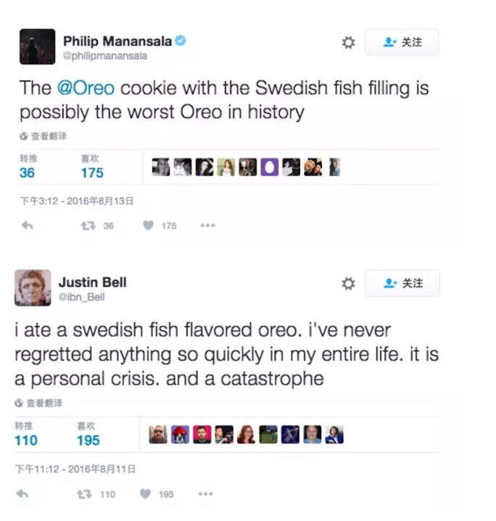Follow Philip Manansala with the 关注 button
The width and height of the screenshot is (496, 521).
point(402,43)
